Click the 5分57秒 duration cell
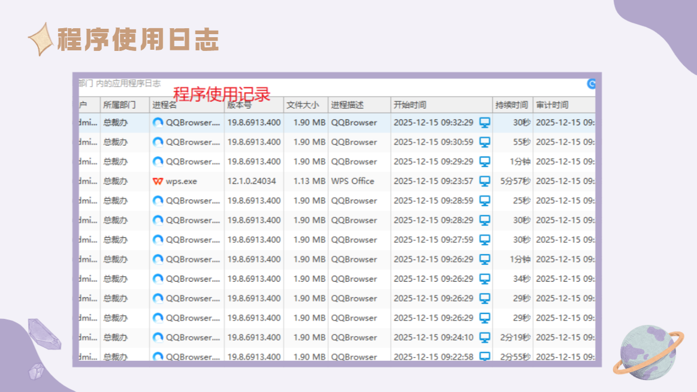The height and width of the screenshot is (392, 697). click(515, 182)
